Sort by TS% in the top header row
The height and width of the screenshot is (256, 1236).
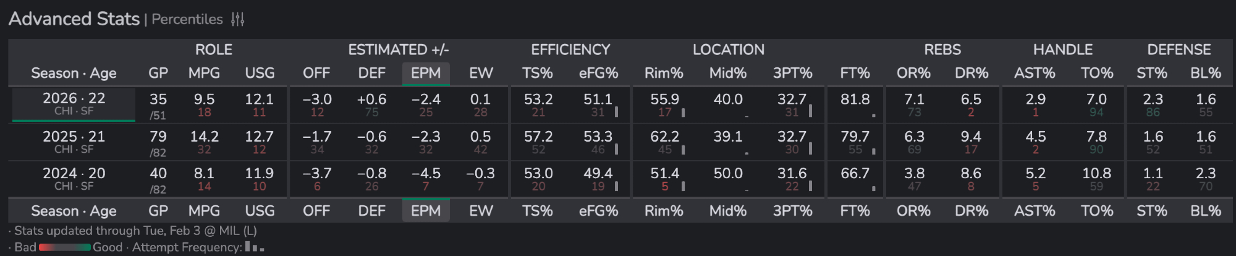coord(537,73)
